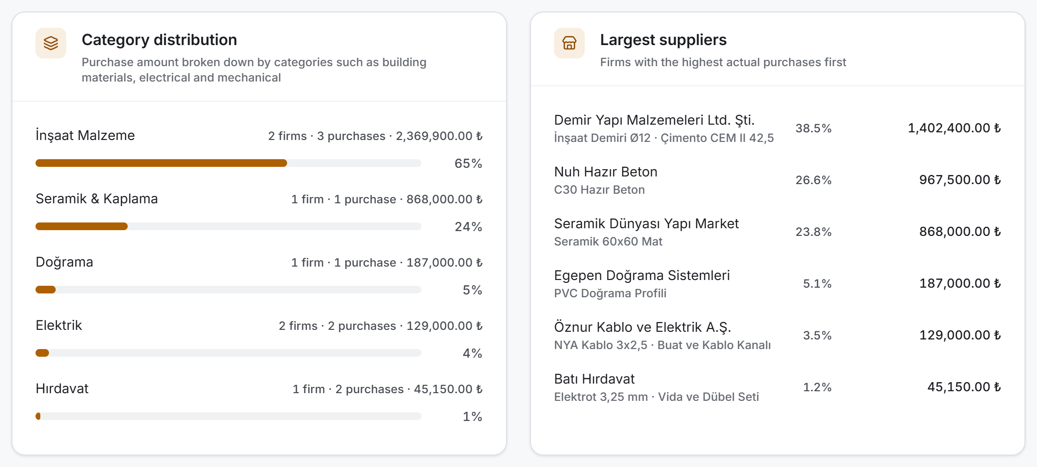The image size is (1037, 467).
Task: Open supplier Öznur Kablo ve Elektrik A.Ş.
Action: point(642,327)
